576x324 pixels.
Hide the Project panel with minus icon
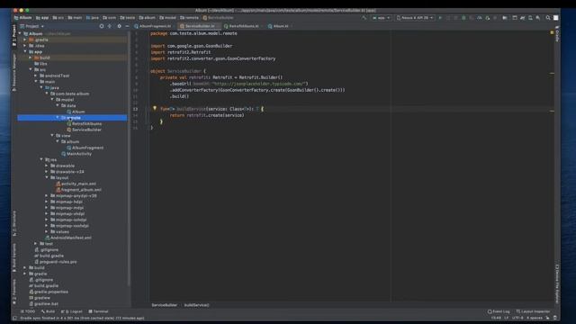coord(127,26)
